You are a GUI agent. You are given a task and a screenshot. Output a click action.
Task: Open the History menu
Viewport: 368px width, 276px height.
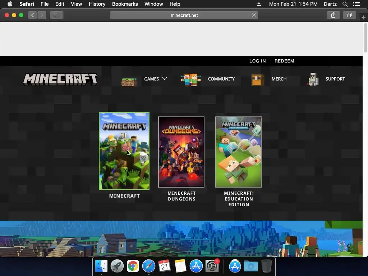click(97, 4)
